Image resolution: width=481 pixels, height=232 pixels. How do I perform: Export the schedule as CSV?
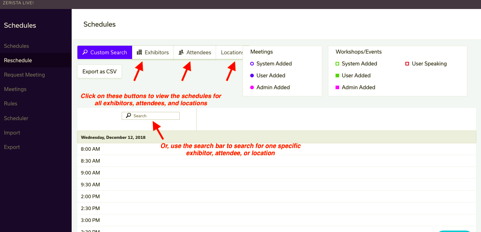tap(100, 72)
